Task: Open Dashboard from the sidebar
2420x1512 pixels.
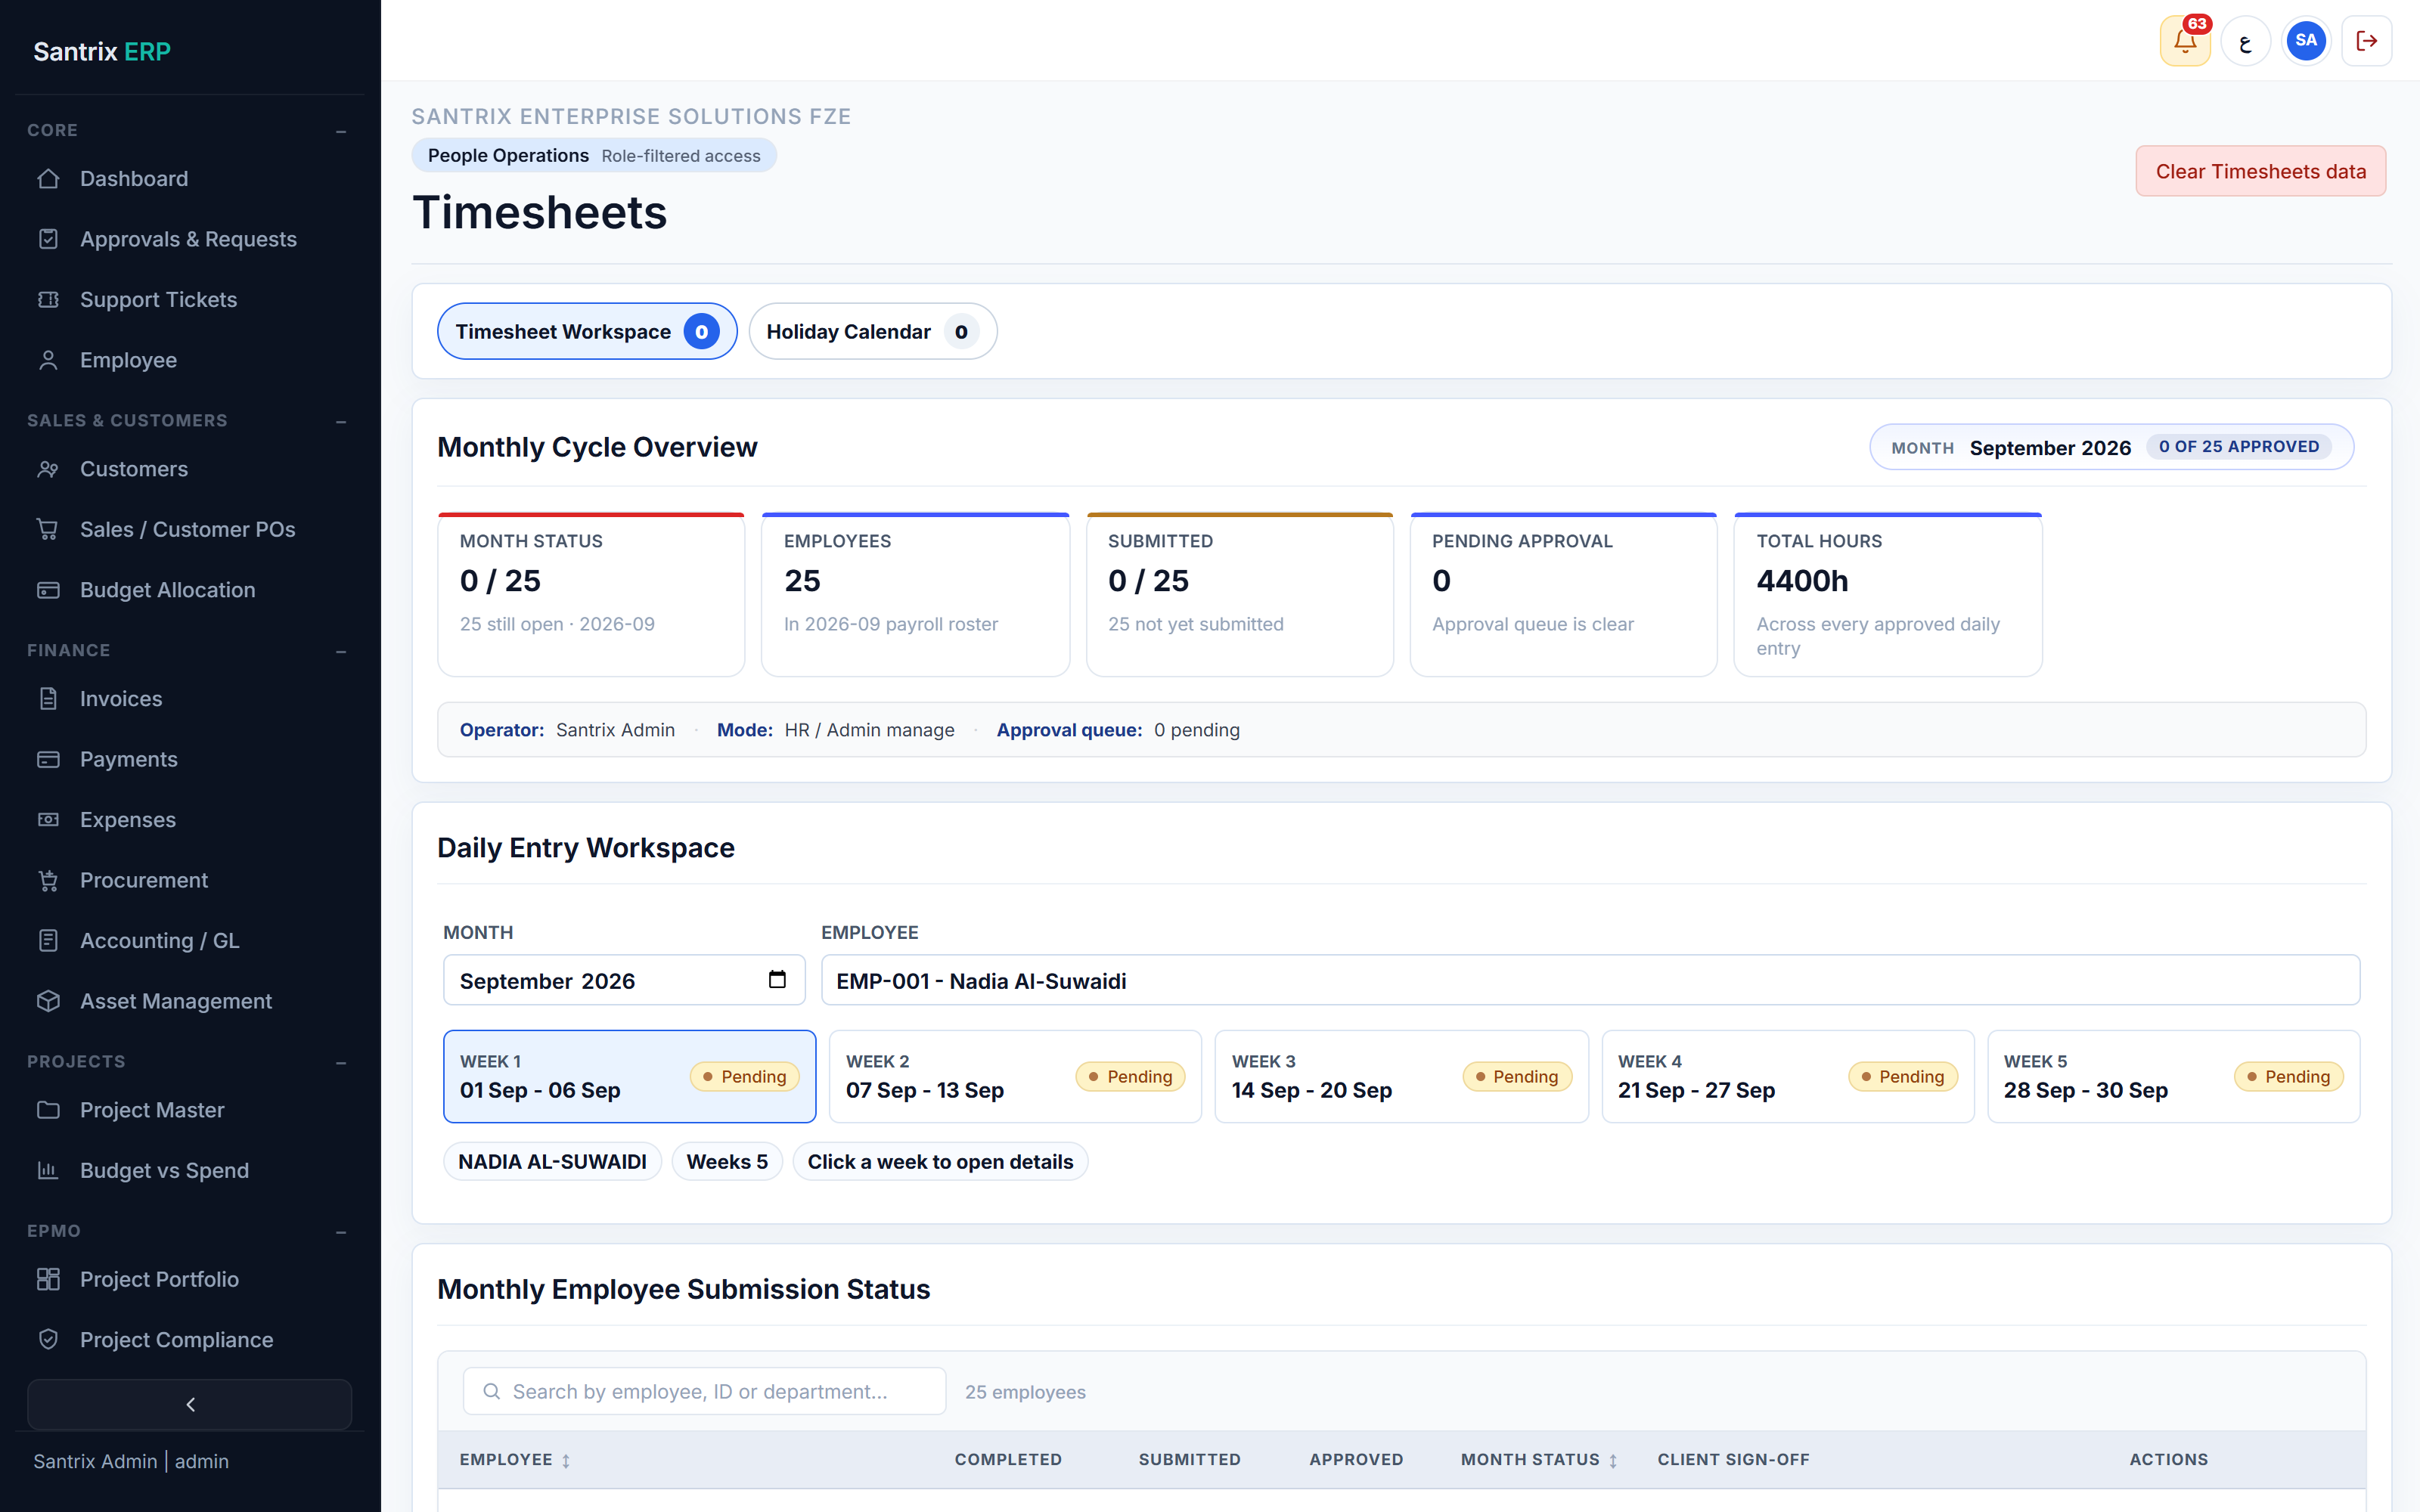Action: [190, 179]
